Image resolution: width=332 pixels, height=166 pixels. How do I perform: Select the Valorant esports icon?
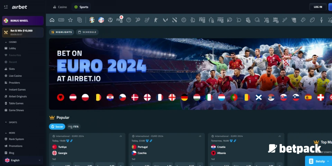click(x=165, y=20)
